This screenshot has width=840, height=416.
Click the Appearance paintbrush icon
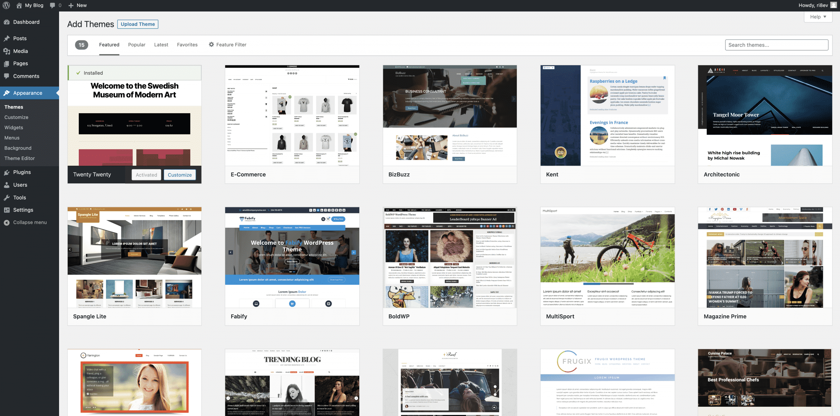pyautogui.click(x=7, y=93)
